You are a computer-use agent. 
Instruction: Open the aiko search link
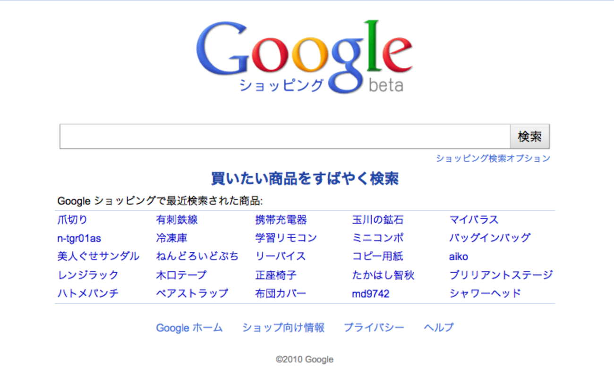click(459, 257)
